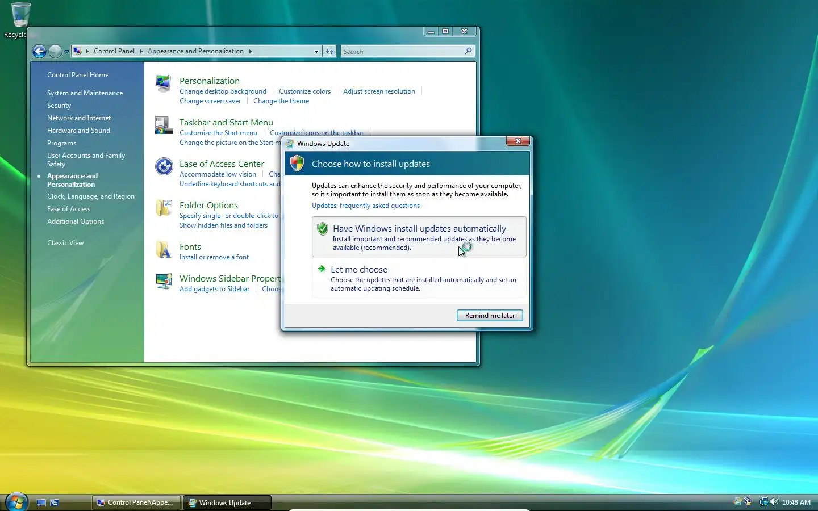Close the Windows Update dialog
This screenshot has height=511, width=818.
[517, 141]
